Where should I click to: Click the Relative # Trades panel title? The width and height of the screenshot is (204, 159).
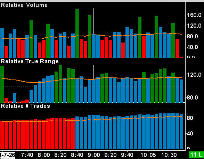[x=25, y=106]
